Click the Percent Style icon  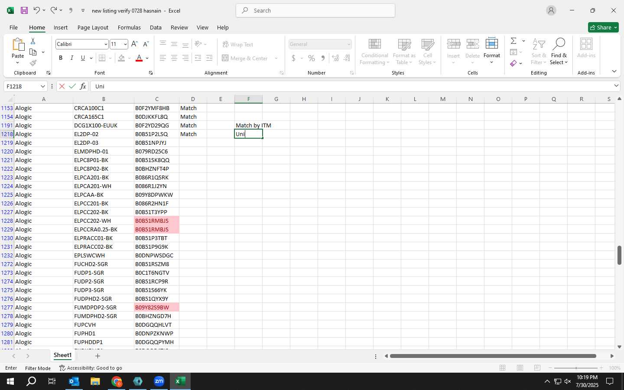tap(312, 58)
